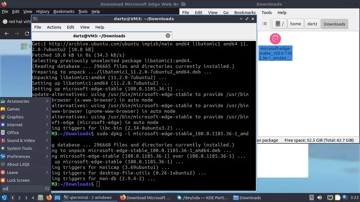The height and width of the screenshot is (202, 360).
Task: Expand the System Tools submenu
Action: point(25,148)
